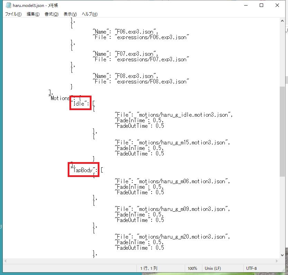Viewport: 288px width, 275px height.
Task: Click "expressions/F08.exp3.json" file path
Action: click(x=152, y=81)
